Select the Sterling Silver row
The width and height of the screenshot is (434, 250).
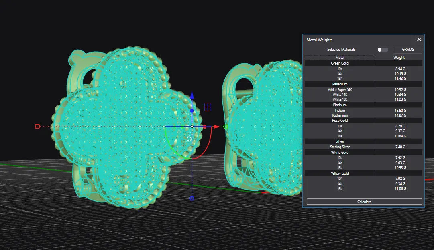click(x=340, y=147)
